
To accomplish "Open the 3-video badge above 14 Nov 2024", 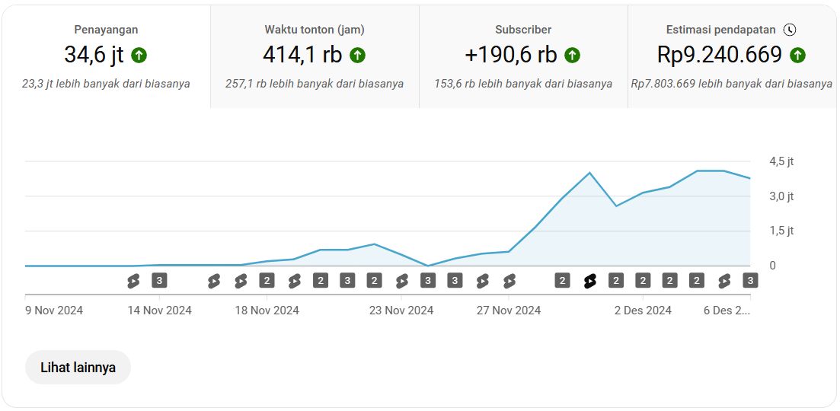I will [159, 281].
